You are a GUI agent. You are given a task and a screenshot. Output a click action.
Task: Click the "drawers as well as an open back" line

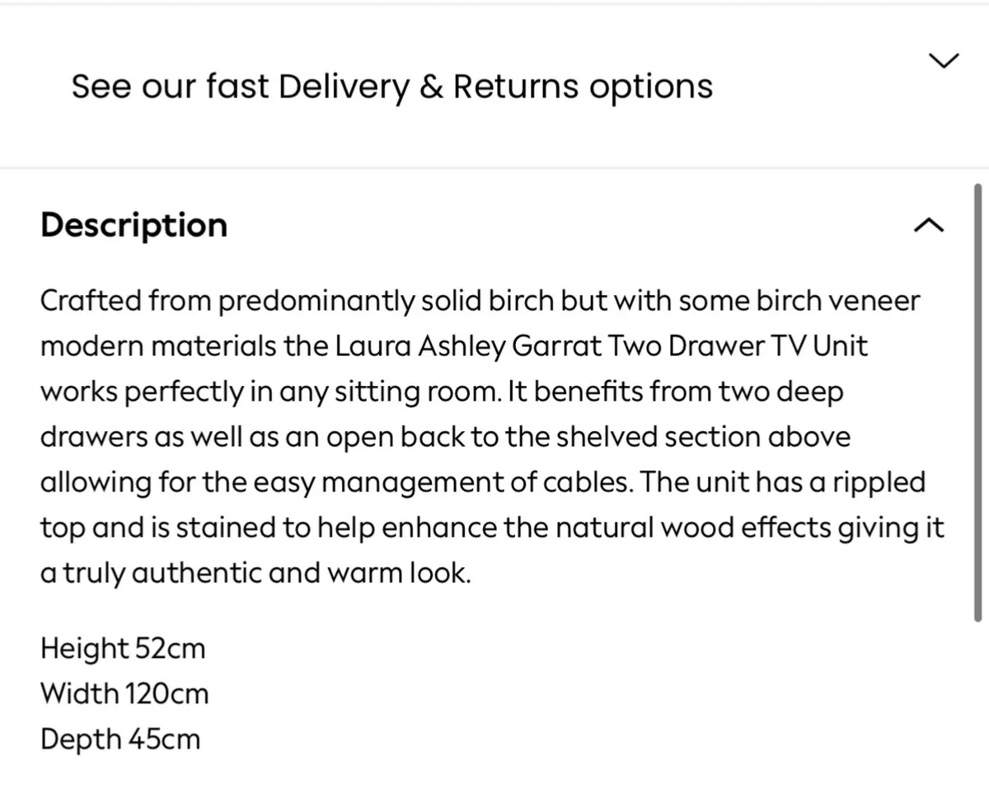pos(445,437)
